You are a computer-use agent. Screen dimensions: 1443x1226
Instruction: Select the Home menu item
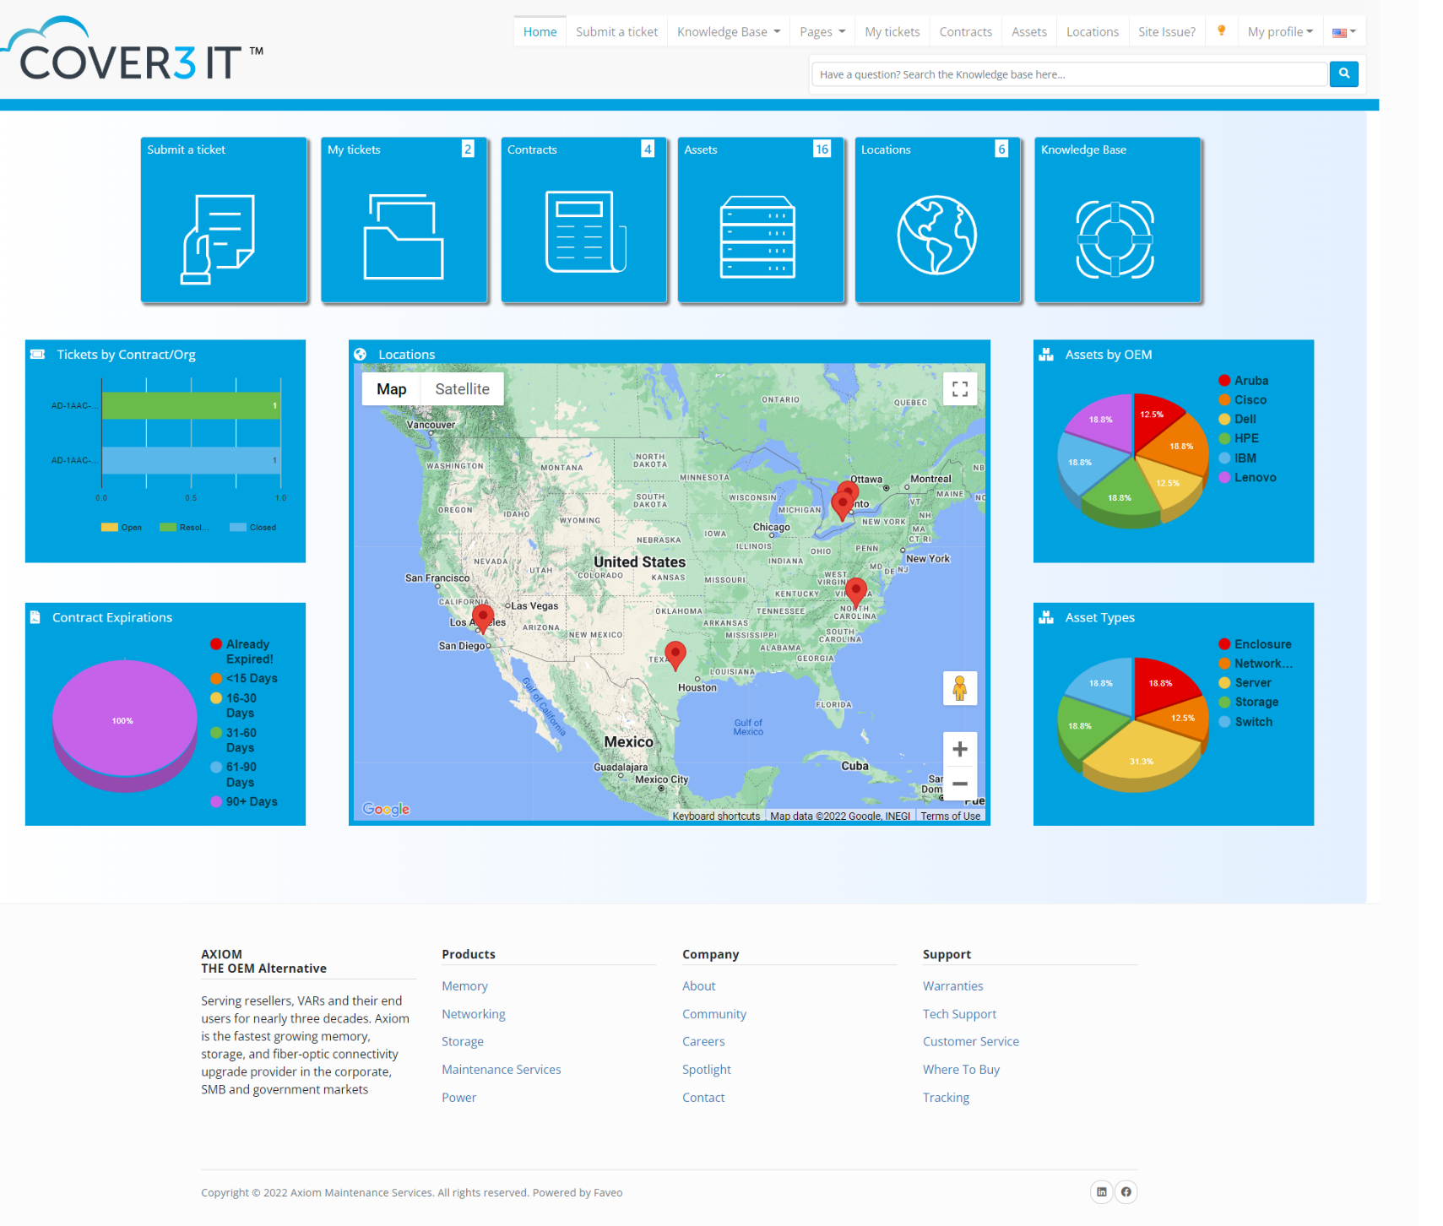click(x=540, y=31)
